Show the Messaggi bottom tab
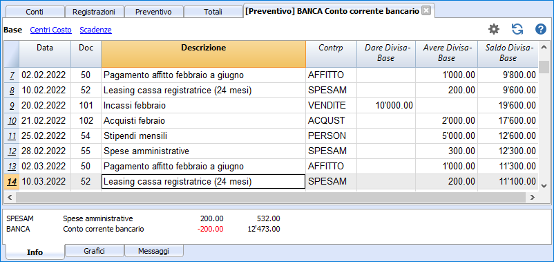Screen dimensions: 554x262 pos(153,252)
